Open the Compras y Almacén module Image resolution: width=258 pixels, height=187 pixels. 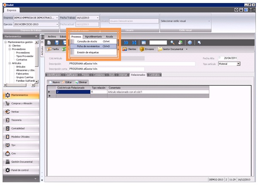click(x=21, y=103)
